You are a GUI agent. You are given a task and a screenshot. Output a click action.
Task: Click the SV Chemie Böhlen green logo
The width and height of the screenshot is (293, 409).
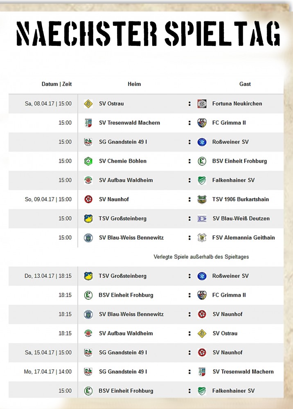88,161
